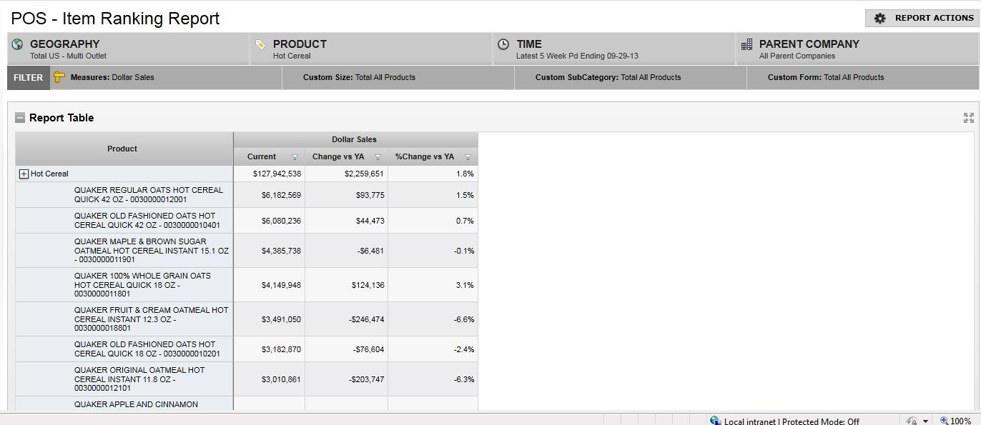Select the Quaker Regular Oats 42 OZ row
The height and width of the screenshot is (425, 981).
(149, 195)
